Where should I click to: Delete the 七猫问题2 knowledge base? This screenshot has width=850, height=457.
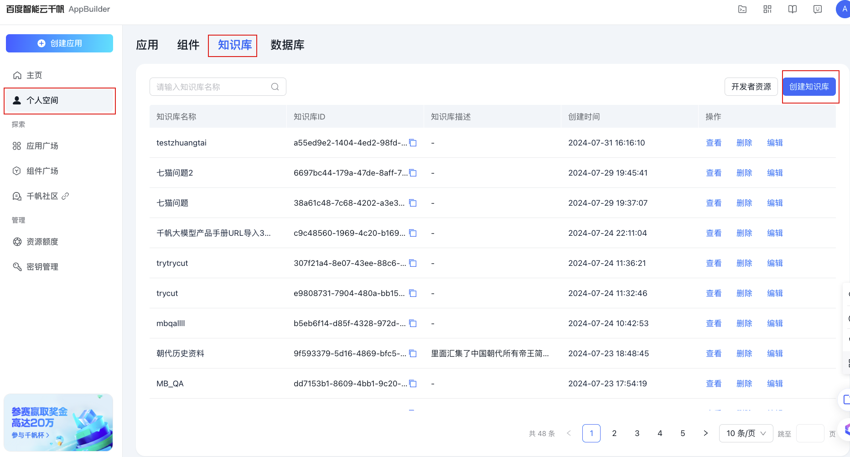click(744, 173)
